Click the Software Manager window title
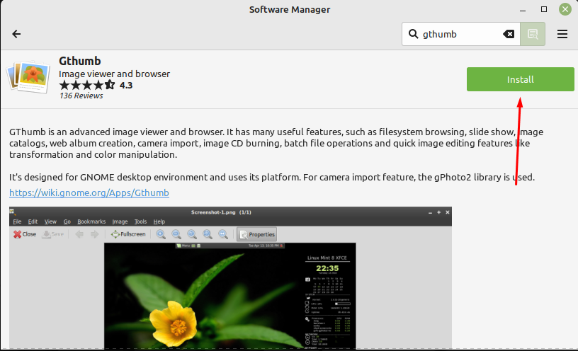This screenshot has width=578, height=351. pos(290,10)
